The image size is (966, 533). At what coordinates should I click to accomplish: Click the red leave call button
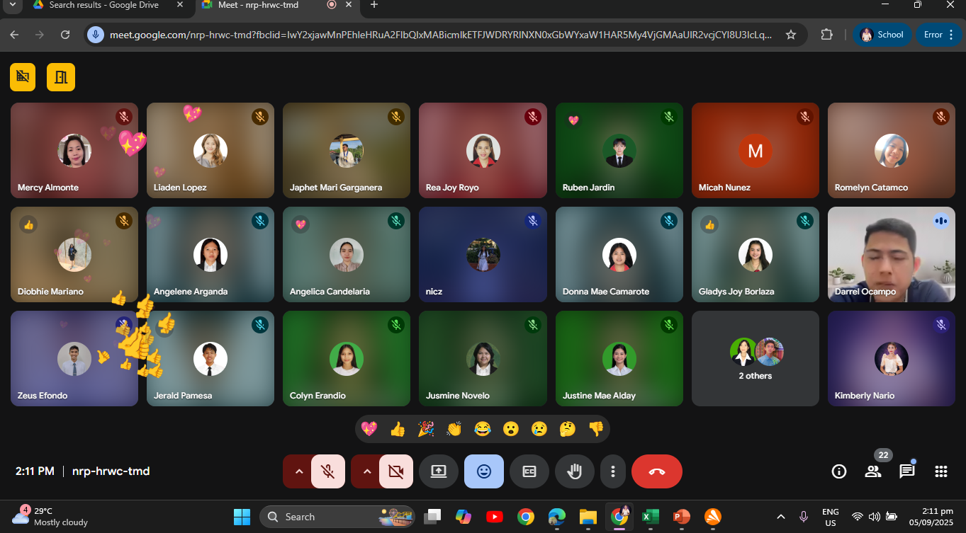(656, 471)
